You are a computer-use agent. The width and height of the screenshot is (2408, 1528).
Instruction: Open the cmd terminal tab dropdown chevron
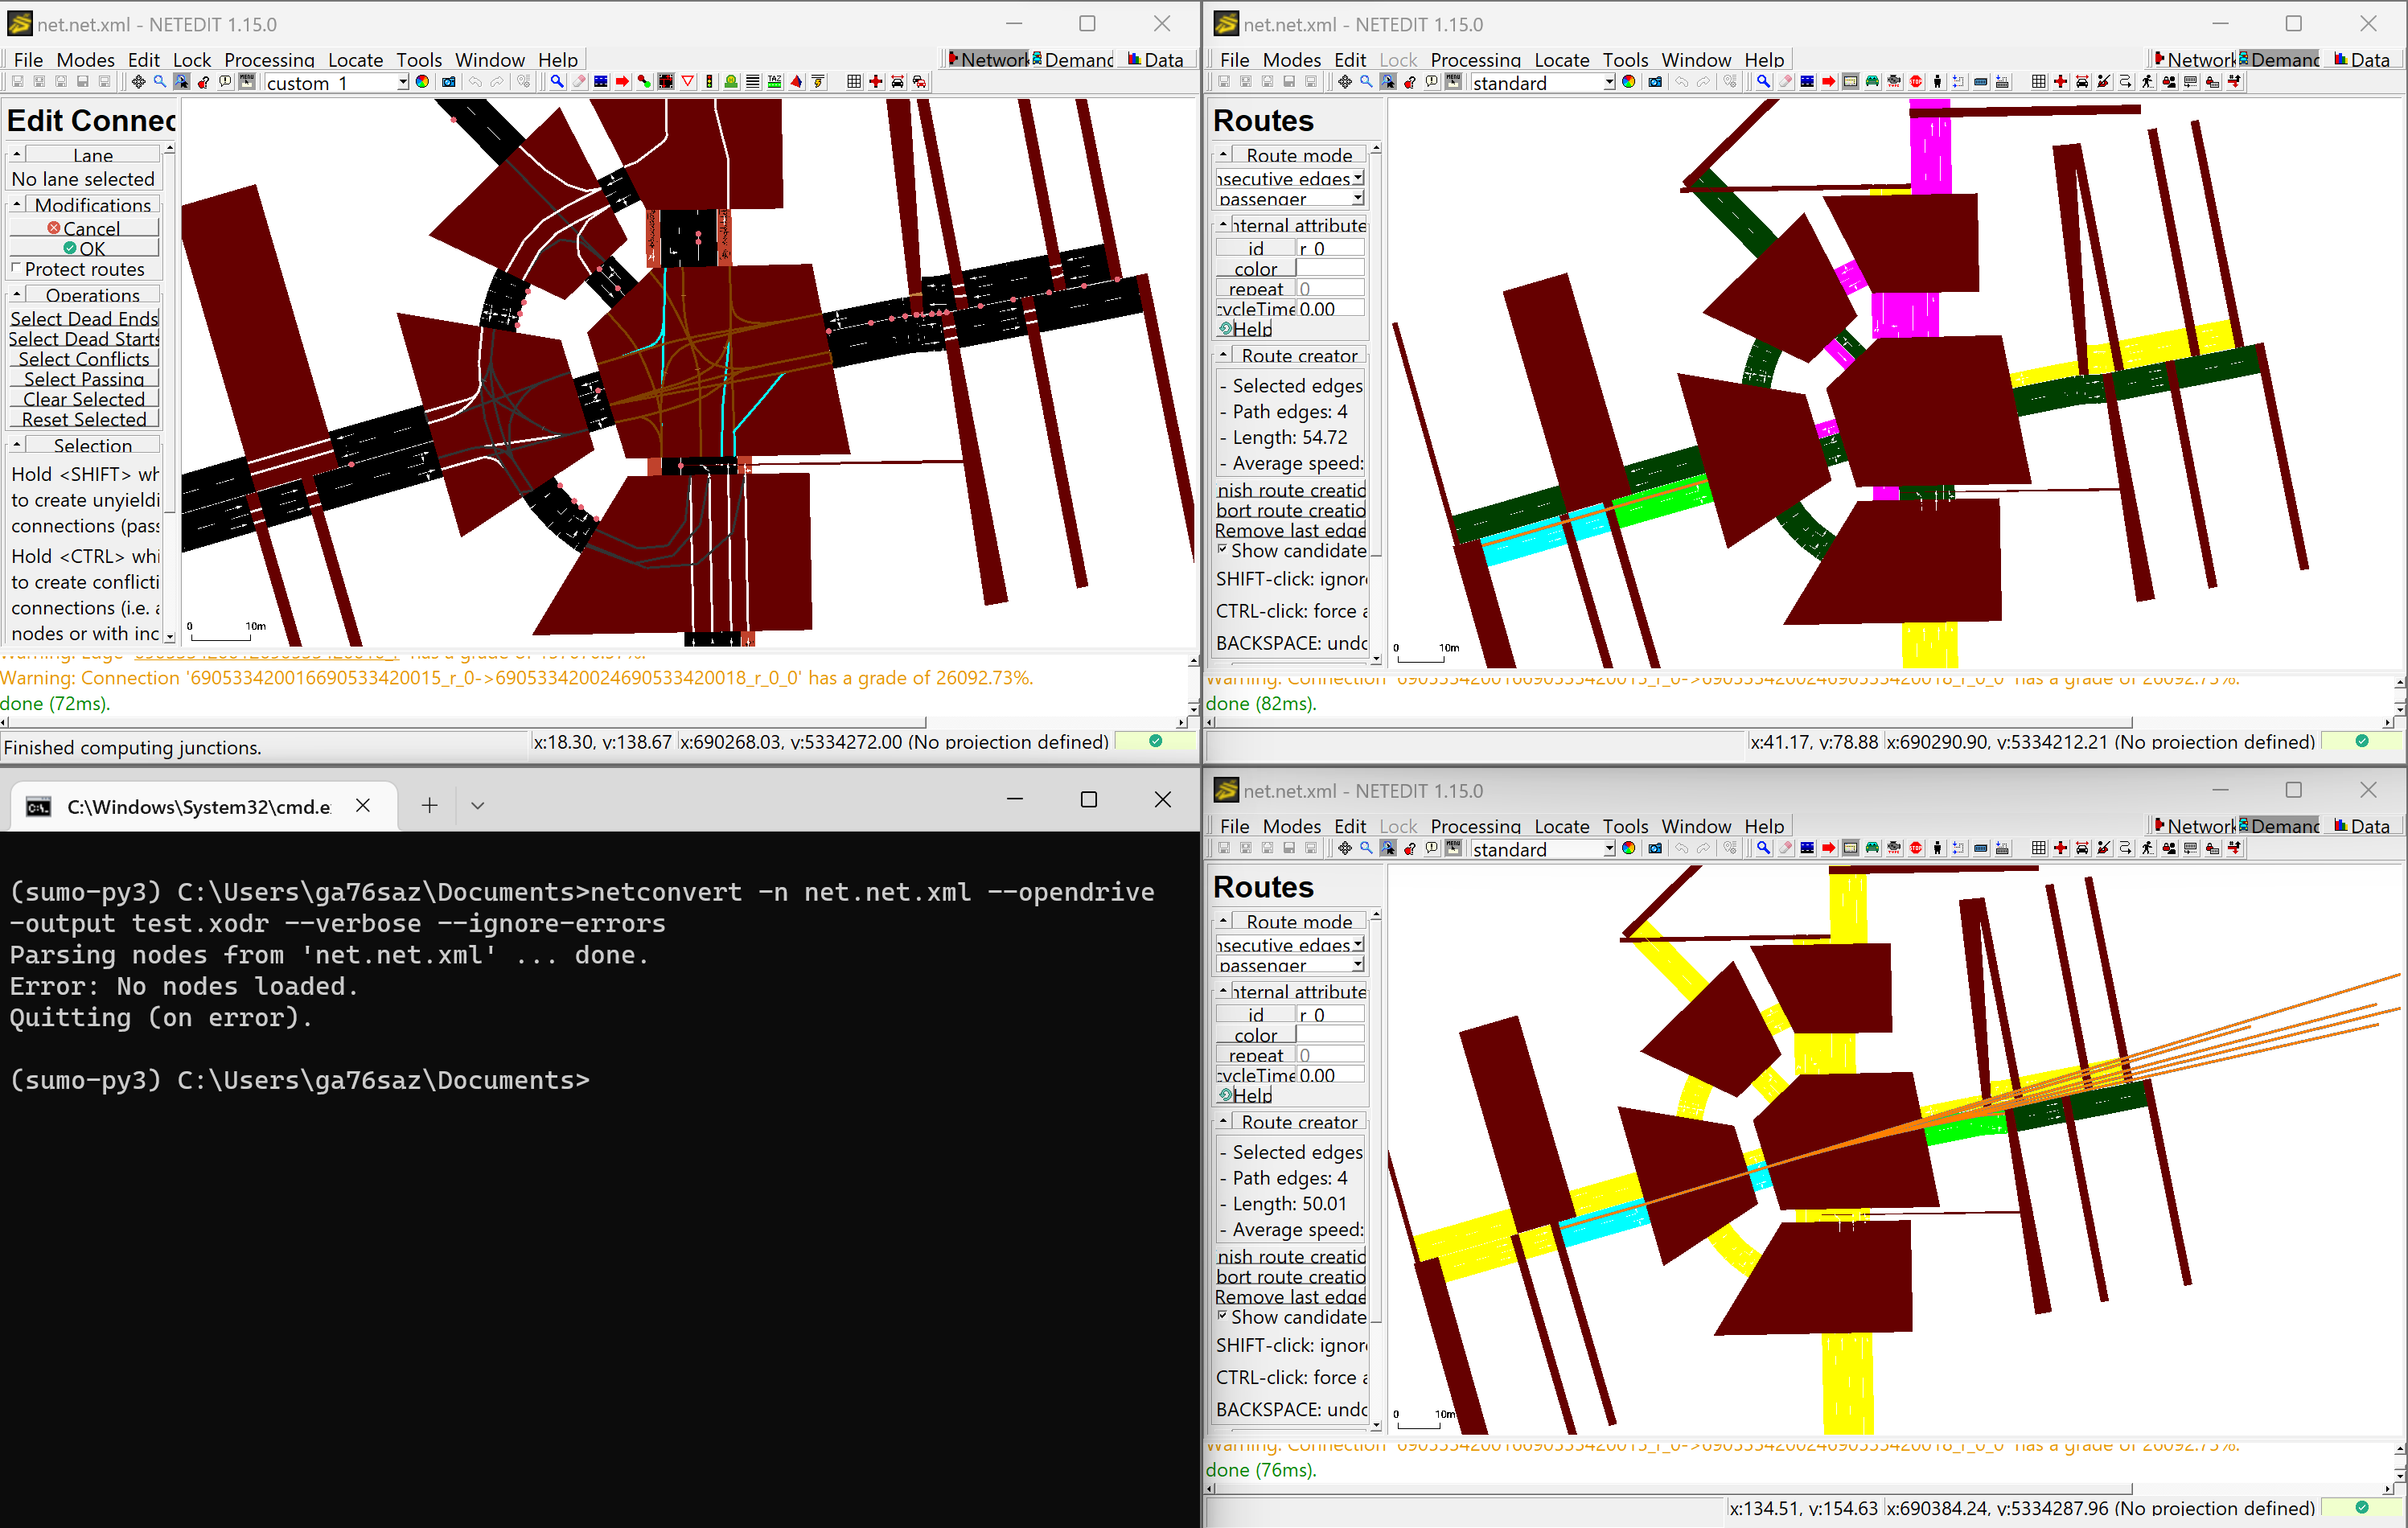click(477, 805)
